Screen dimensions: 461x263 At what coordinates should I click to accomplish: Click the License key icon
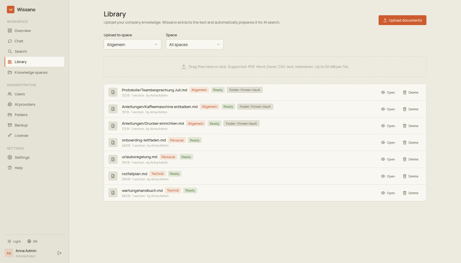(x=10, y=135)
